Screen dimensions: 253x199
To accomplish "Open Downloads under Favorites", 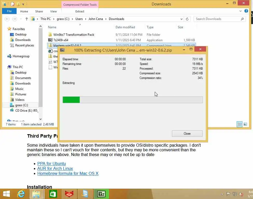I will coord(23,40).
